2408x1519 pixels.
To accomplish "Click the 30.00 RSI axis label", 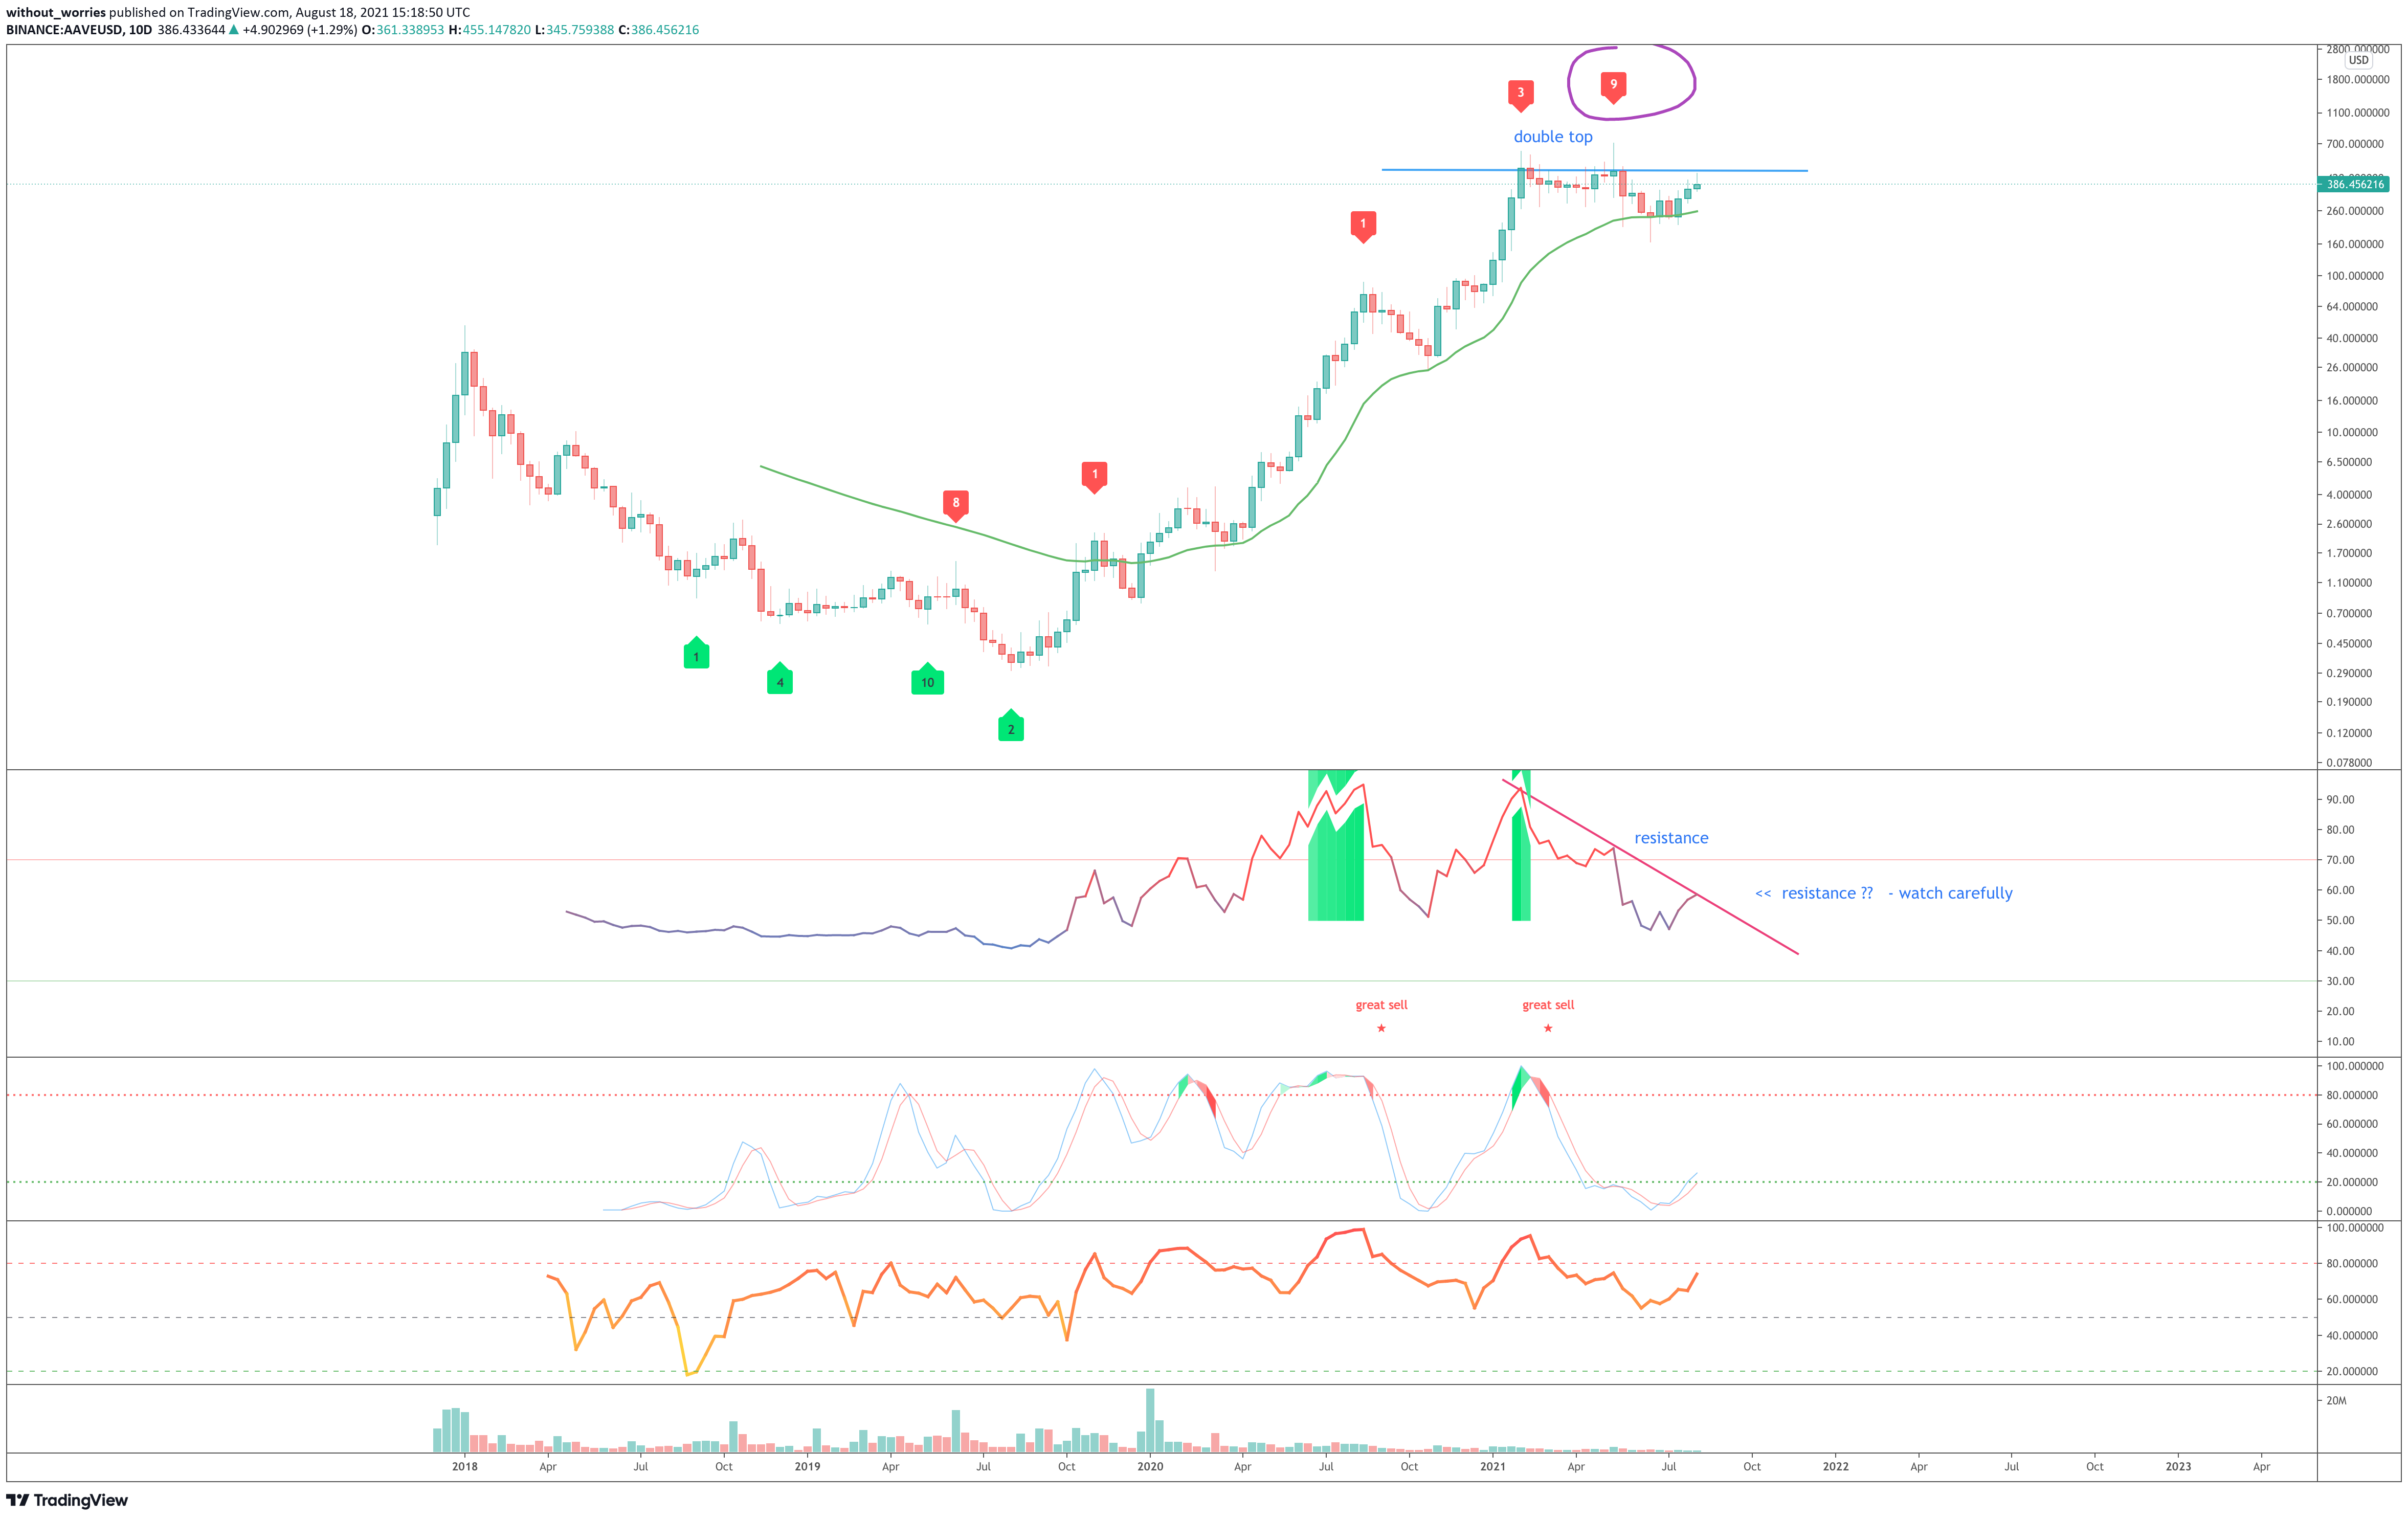I will (2340, 981).
